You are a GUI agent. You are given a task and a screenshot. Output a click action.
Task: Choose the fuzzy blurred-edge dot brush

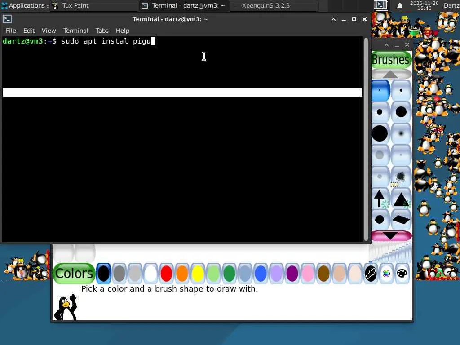pos(401,133)
